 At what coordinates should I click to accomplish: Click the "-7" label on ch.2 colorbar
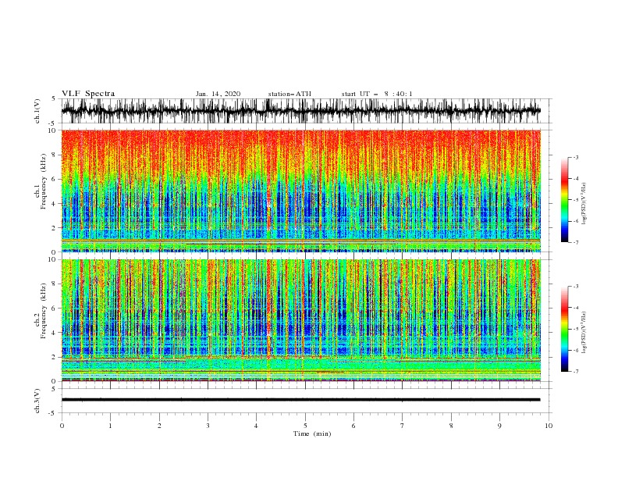click(x=576, y=372)
